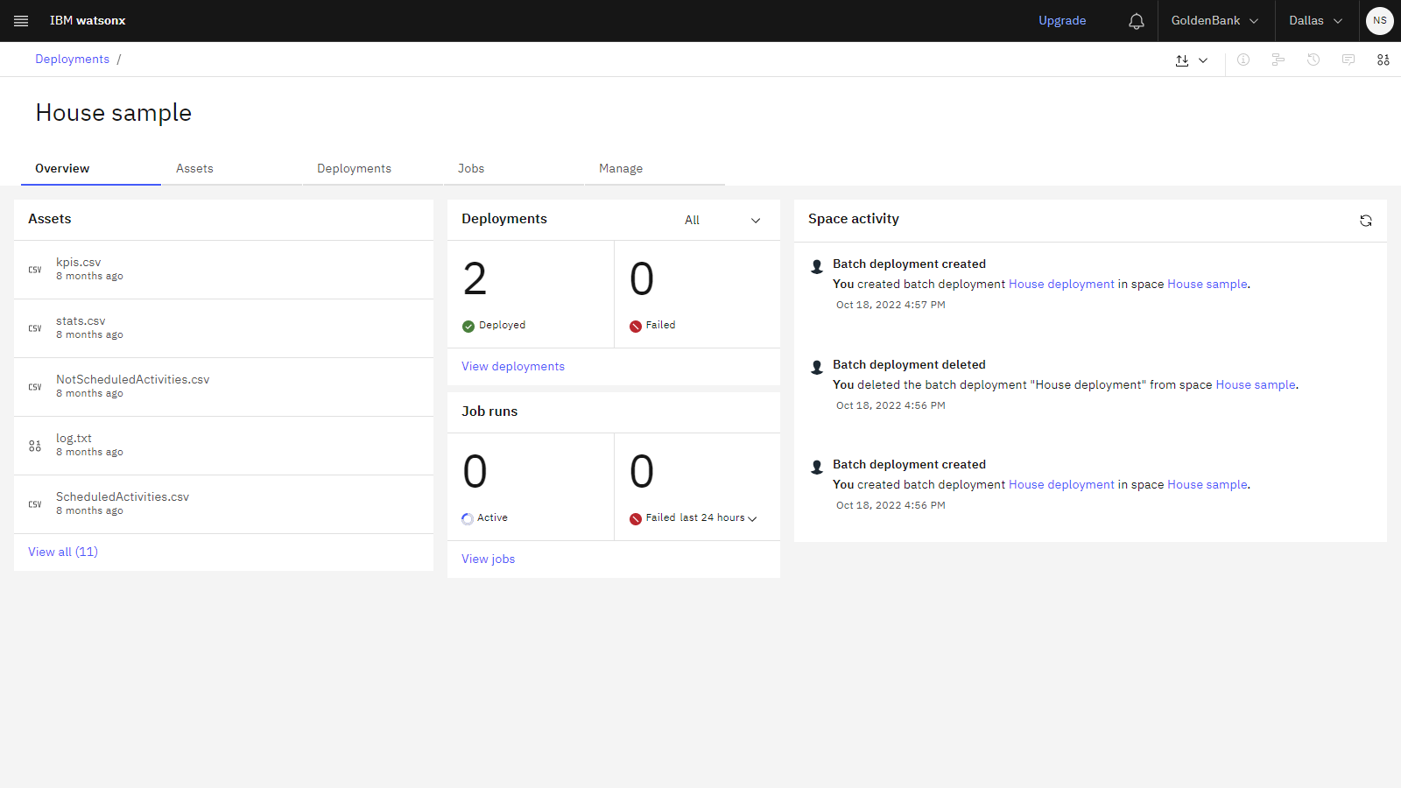Image resolution: width=1401 pixels, height=788 pixels.
Task: Open the notifications bell
Action: (1137, 21)
